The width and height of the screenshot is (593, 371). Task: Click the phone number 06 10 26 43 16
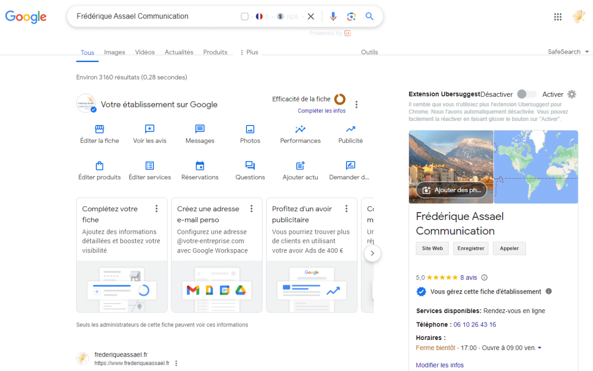coord(475,325)
